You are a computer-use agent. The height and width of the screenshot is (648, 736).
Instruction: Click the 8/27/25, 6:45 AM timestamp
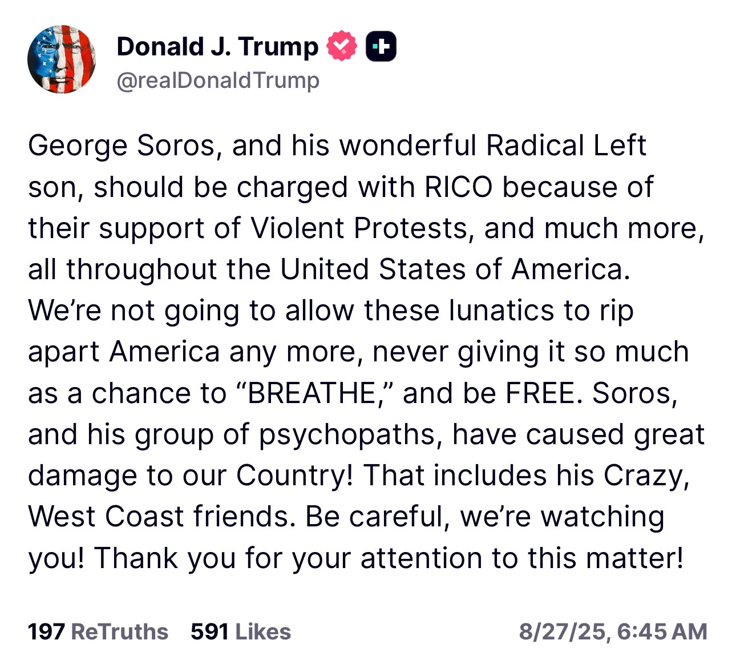pos(613,632)
